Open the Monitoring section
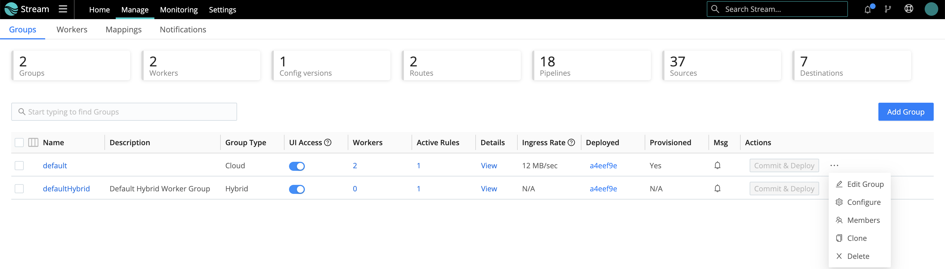Image resolution: width=945 pixels, height=269 pixels. pyautogui.click(x=179, y=10)
